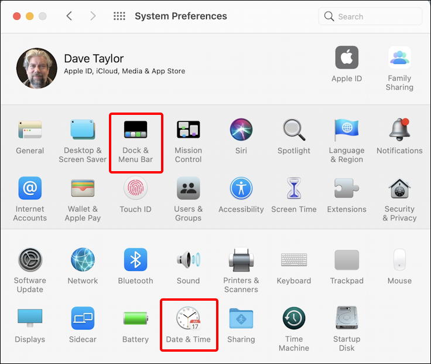Open Dave Taylor's profile picture

point(37,68)
